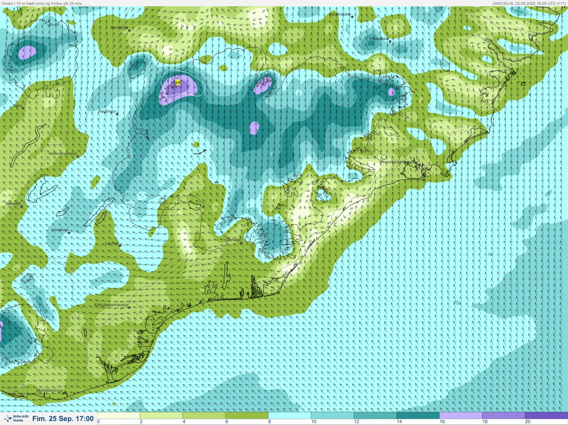Select the 12–14 m/s legend swatch
568x425 pixels.
375,416
